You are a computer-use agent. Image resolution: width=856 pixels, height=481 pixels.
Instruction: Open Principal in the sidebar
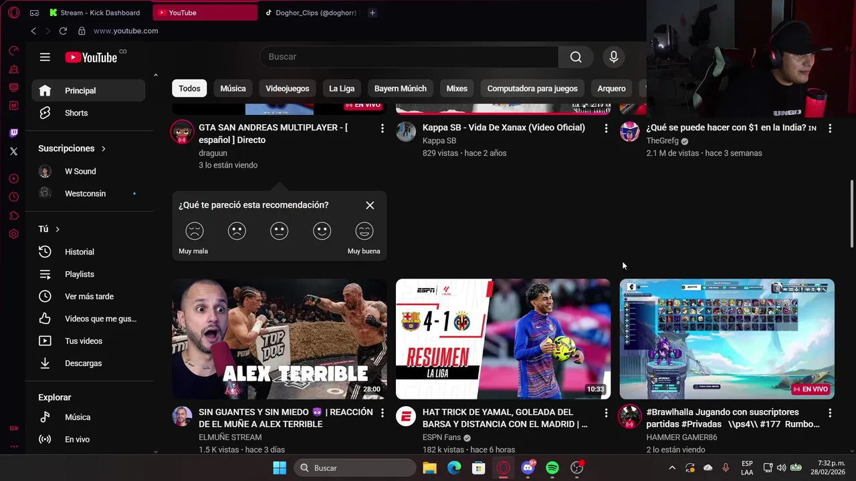[x=88, y=91]
